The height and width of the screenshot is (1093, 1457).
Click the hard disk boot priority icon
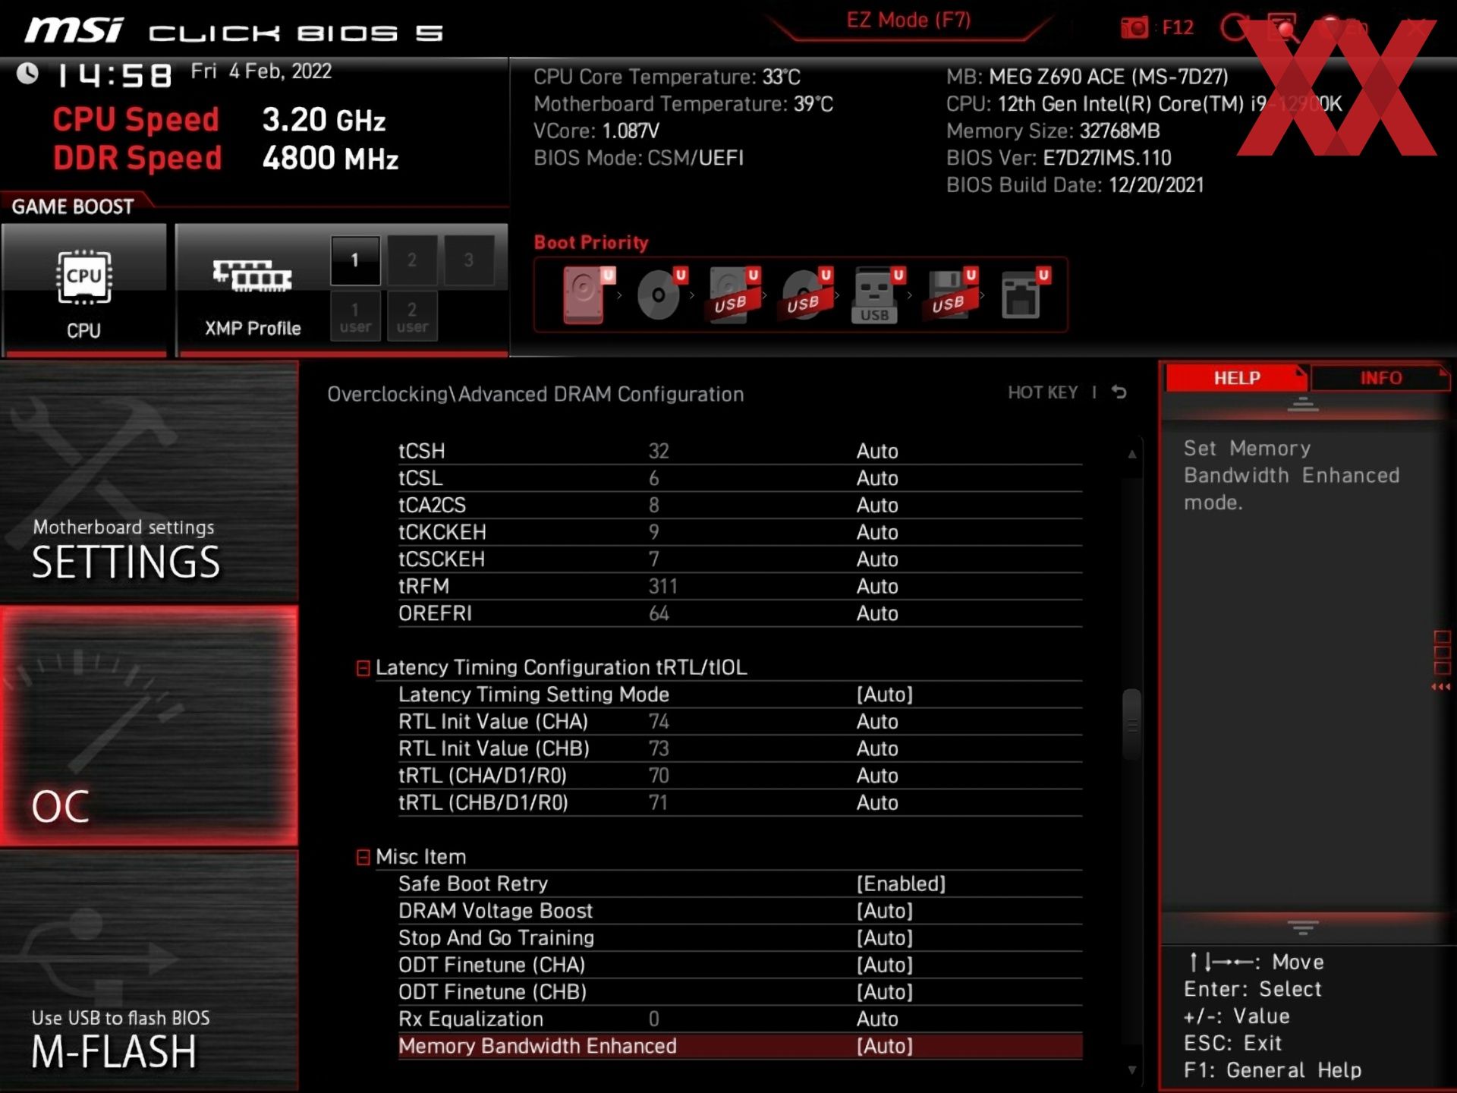(587, 295)
